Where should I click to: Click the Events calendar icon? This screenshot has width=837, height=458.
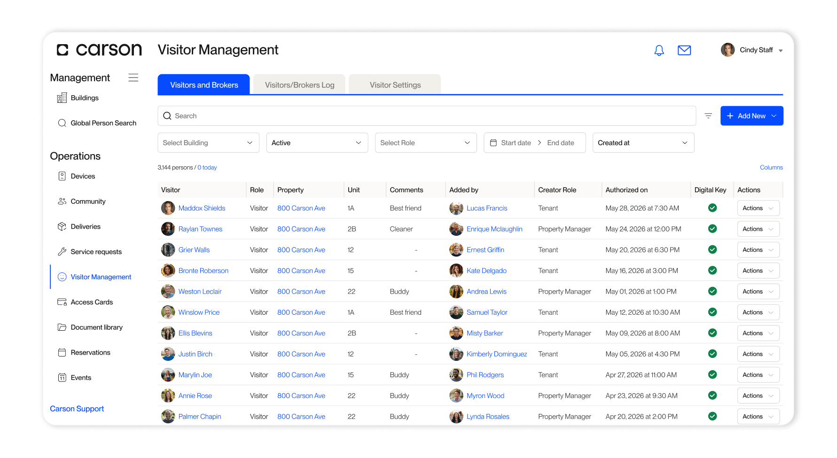pyautogui.click(x=62, y=378)
